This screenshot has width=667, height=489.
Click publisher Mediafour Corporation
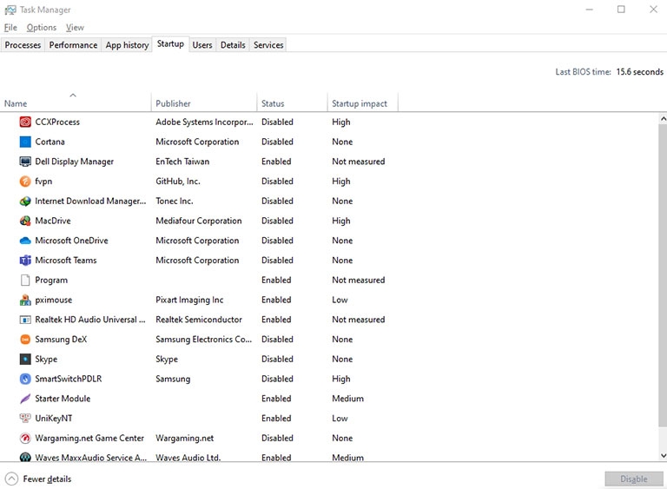[x=199, y=221]
